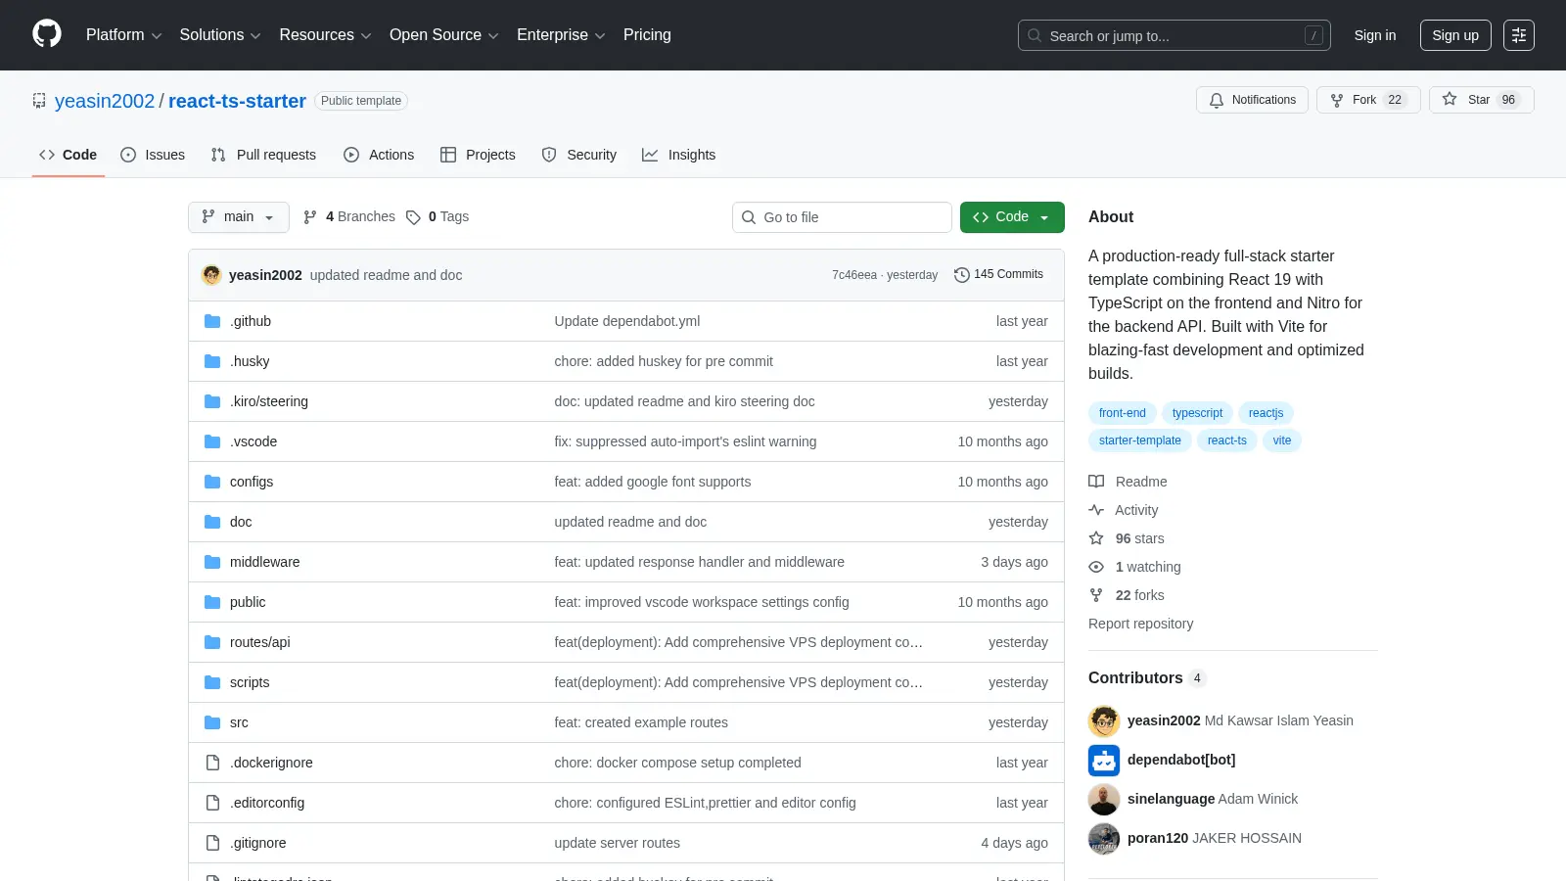The image size is (1566, 881).
Task: Click the pulse icon beside Activity
Action: pyautogui.click(x=1096, y=510)
